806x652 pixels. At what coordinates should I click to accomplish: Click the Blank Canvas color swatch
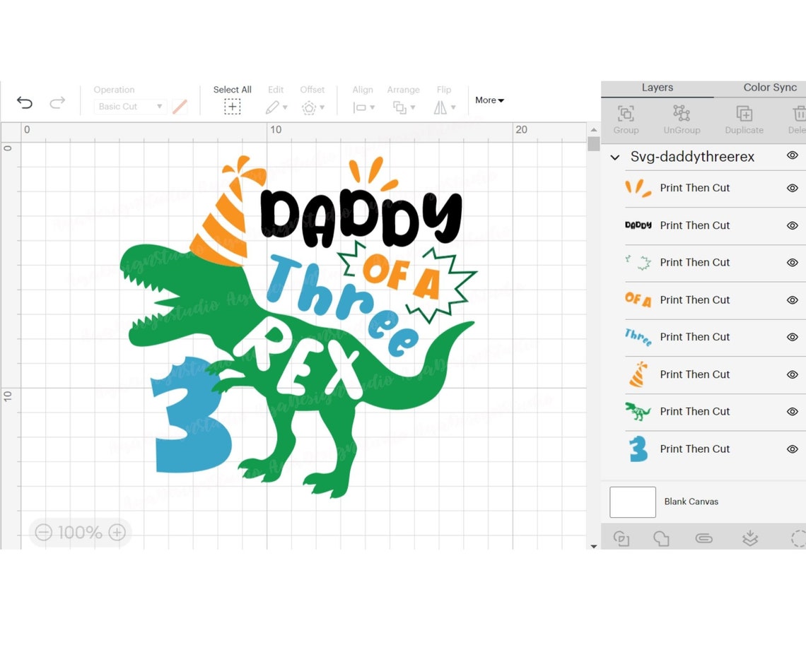pyautogui.click(x=631, y=502)
